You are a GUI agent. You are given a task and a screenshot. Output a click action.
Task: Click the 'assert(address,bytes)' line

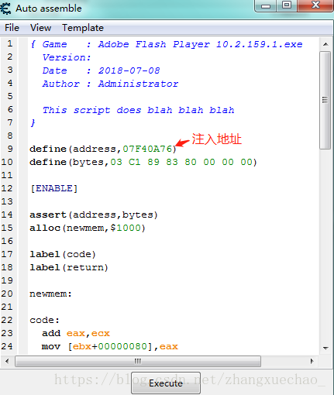94,215
